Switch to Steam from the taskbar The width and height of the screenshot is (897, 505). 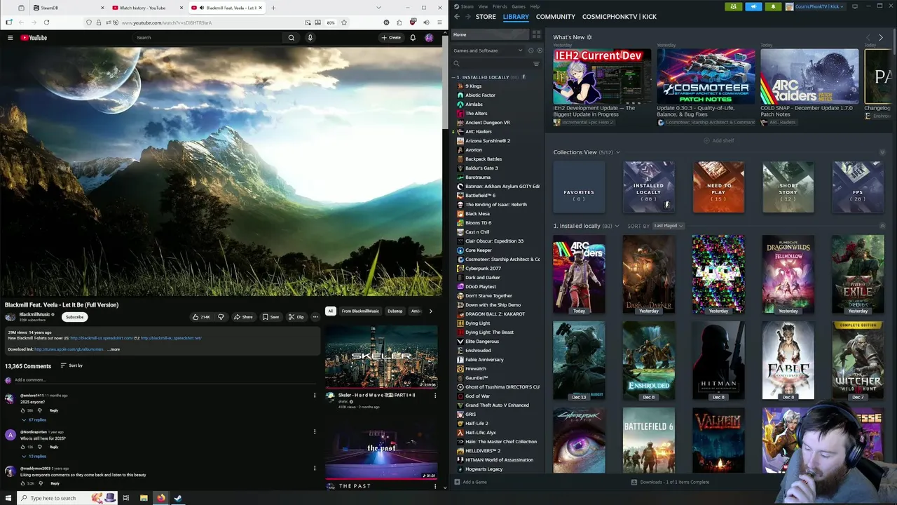(x=178, y=498)
